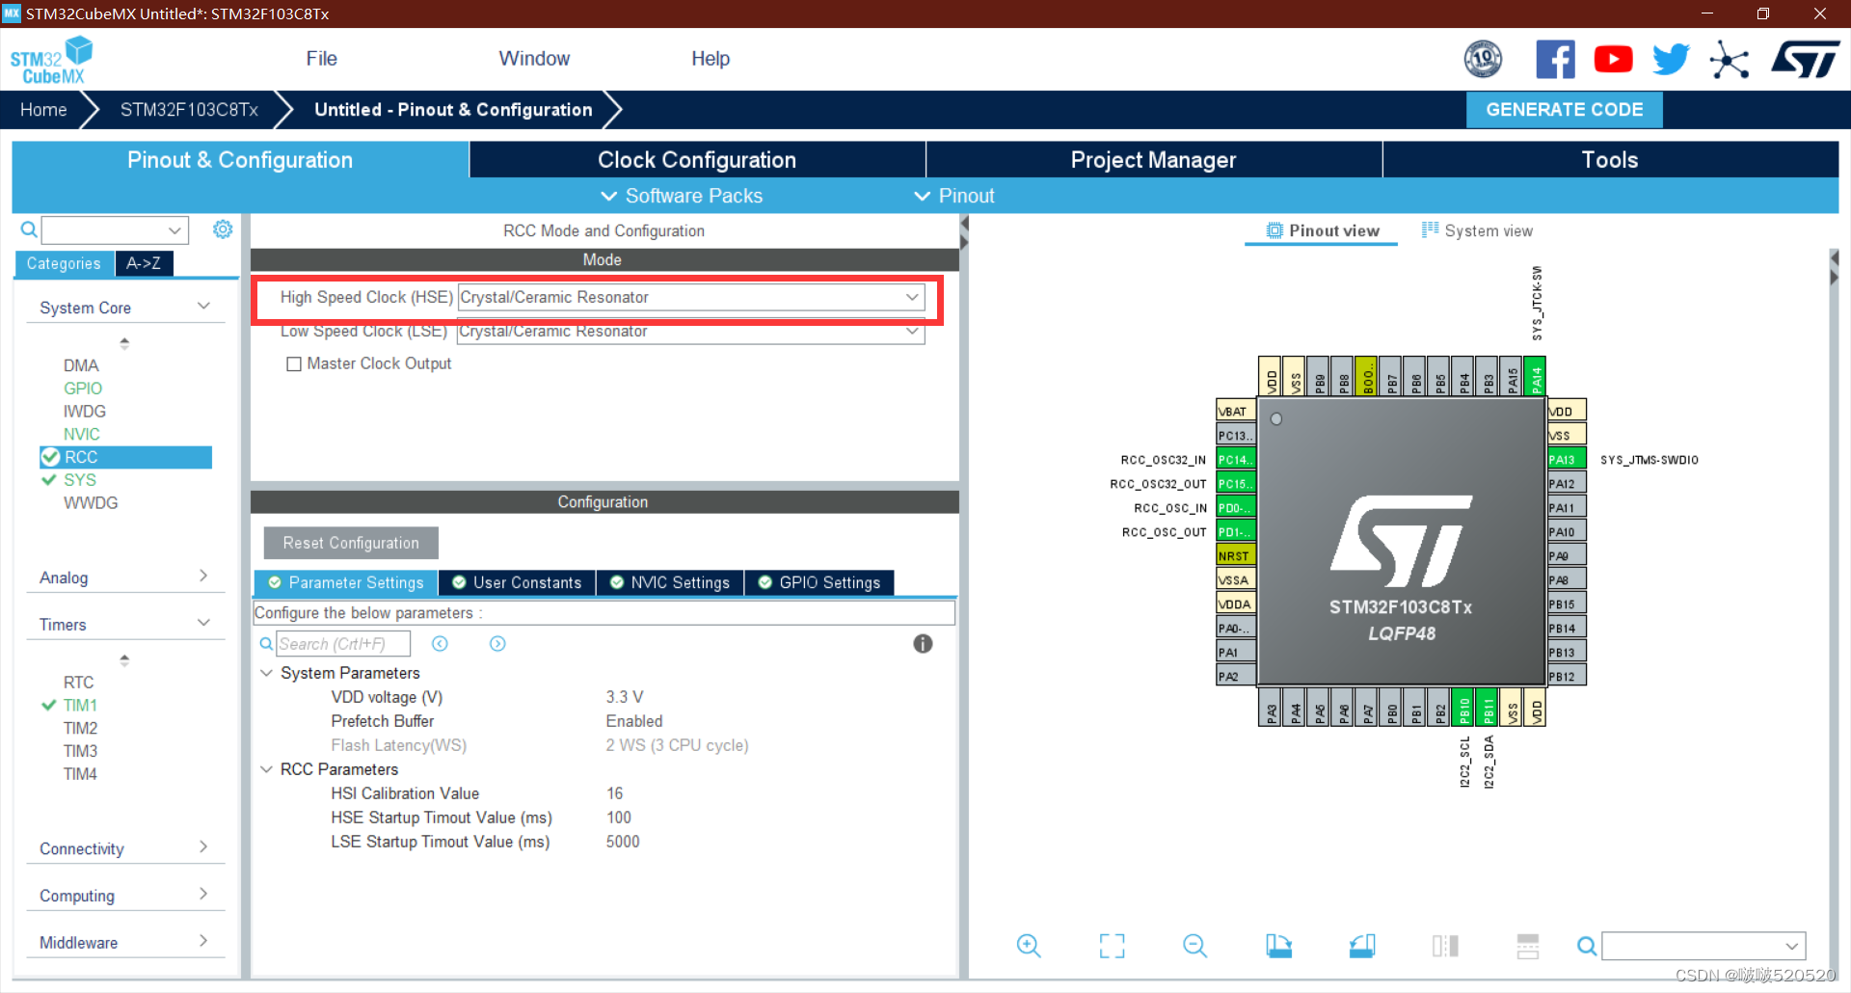This screenshot has width=1851, height=993.
Task: Collapse System Parameters group
Action: pyautogui.click(x=266, y=673)
